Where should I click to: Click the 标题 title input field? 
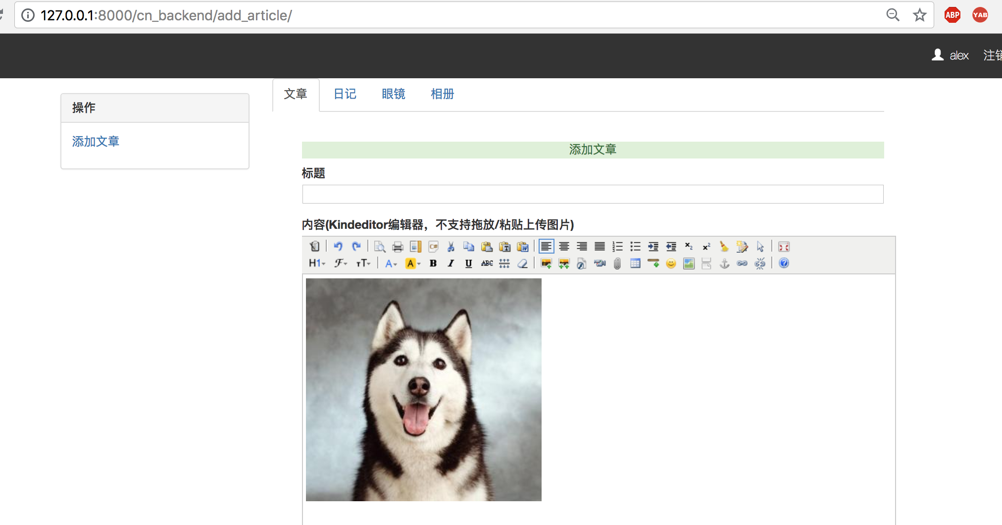point(593,194)
